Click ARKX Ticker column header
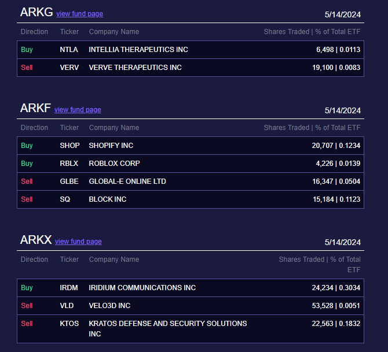The height and width of the screenshot is (352, 388). [x=69, y=260]
